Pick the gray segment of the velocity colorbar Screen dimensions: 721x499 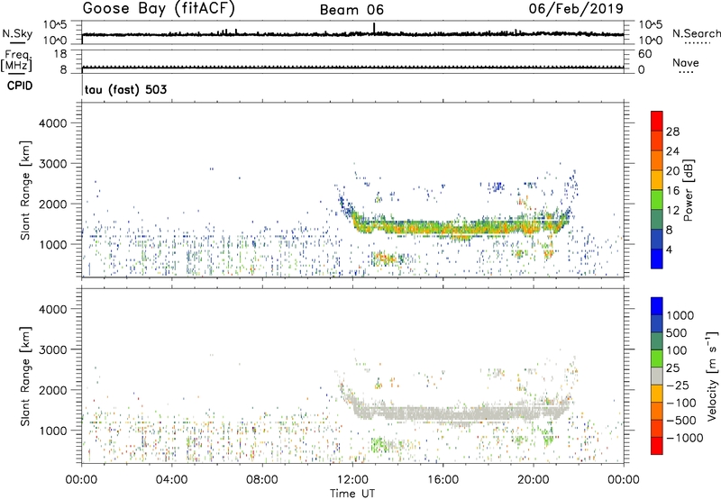click(x=657, y=376)
